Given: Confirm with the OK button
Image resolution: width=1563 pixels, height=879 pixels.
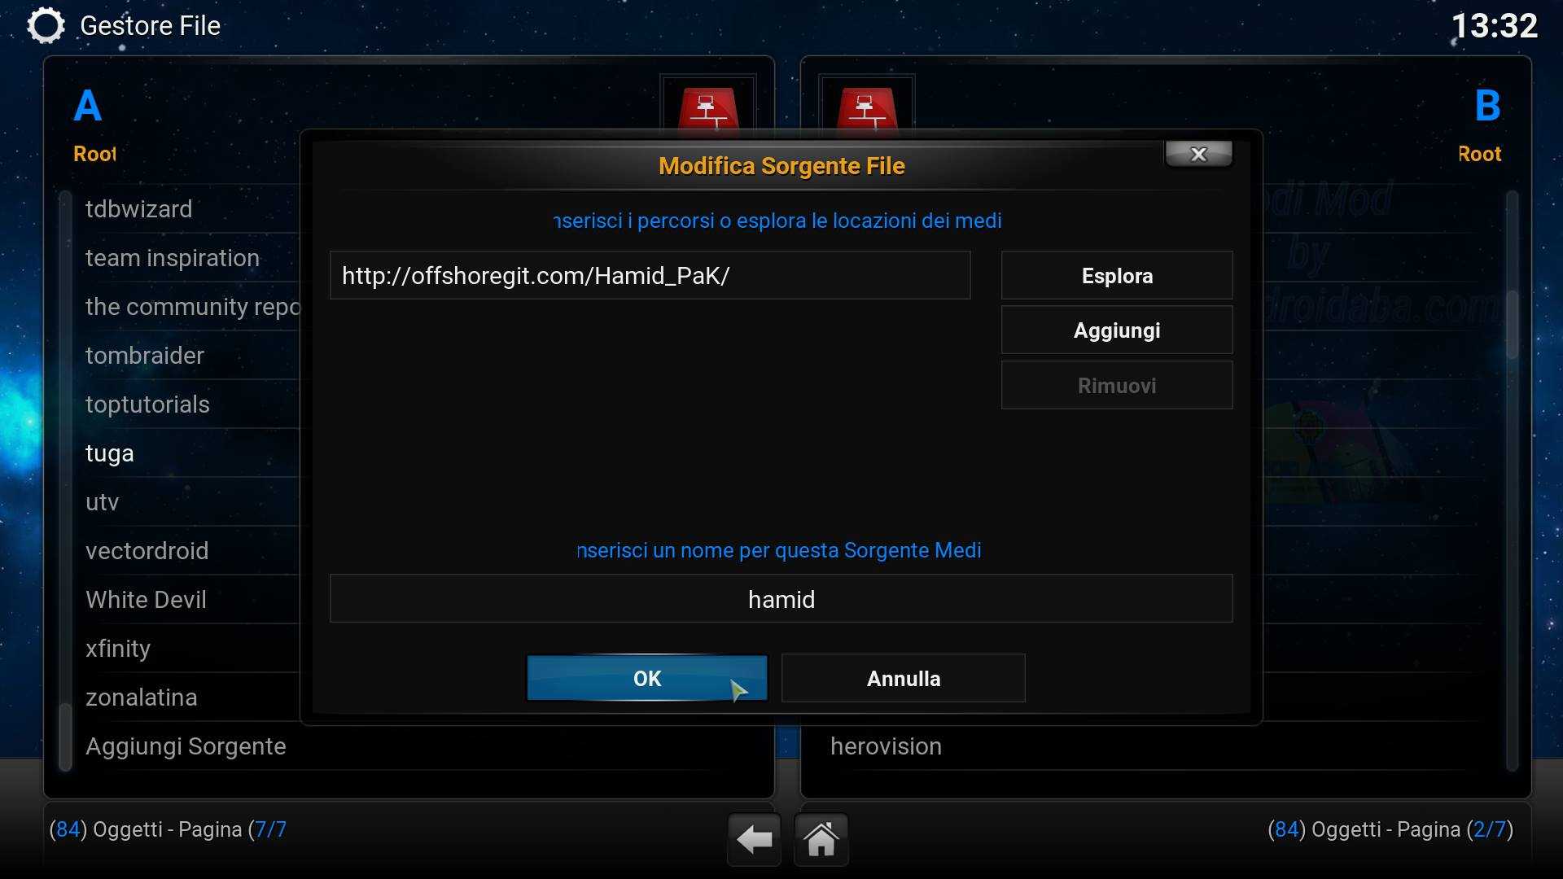Looking at the screenshot, I should (647, 678).
